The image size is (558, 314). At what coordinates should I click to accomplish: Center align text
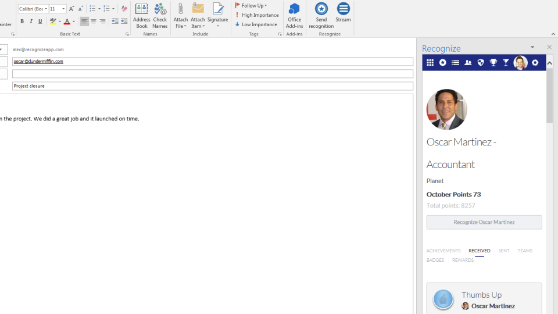pyautogui.click(x=93, y=22)
